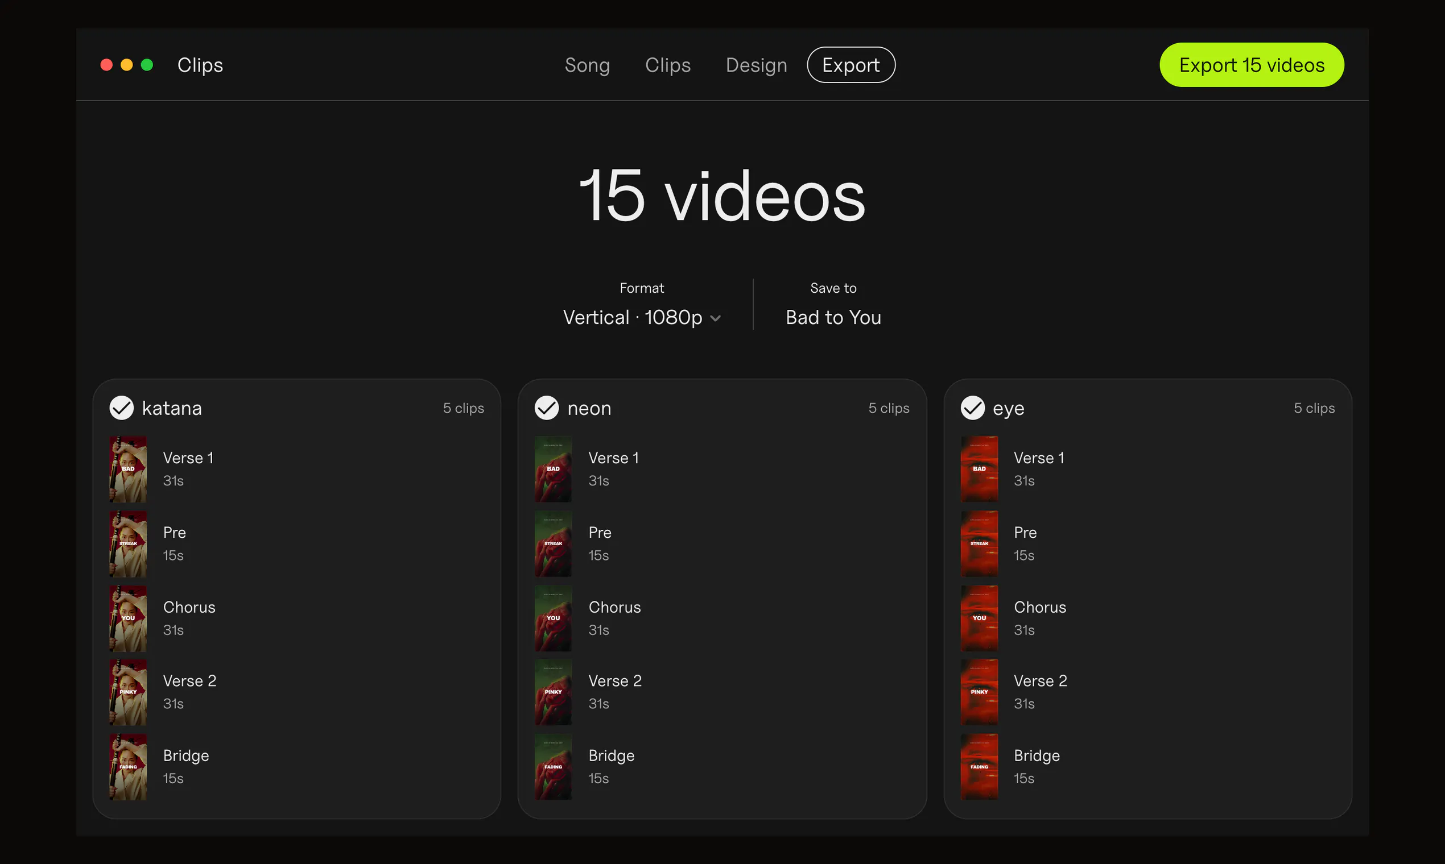Screen dimensions: 1445x864
Task: Uncheck the katana group checkbox
Action: click(x=122, y=408)
